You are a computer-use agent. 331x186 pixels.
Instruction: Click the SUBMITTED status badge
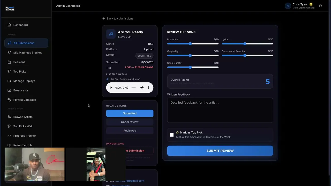coord(144,56)
